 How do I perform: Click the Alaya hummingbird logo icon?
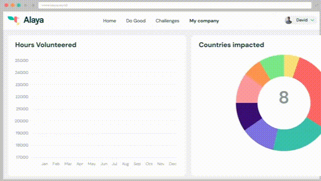(14, 20)
